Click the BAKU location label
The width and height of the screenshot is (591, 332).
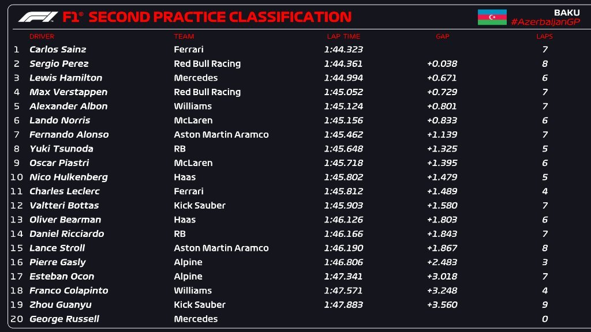(x=566, y=12)
